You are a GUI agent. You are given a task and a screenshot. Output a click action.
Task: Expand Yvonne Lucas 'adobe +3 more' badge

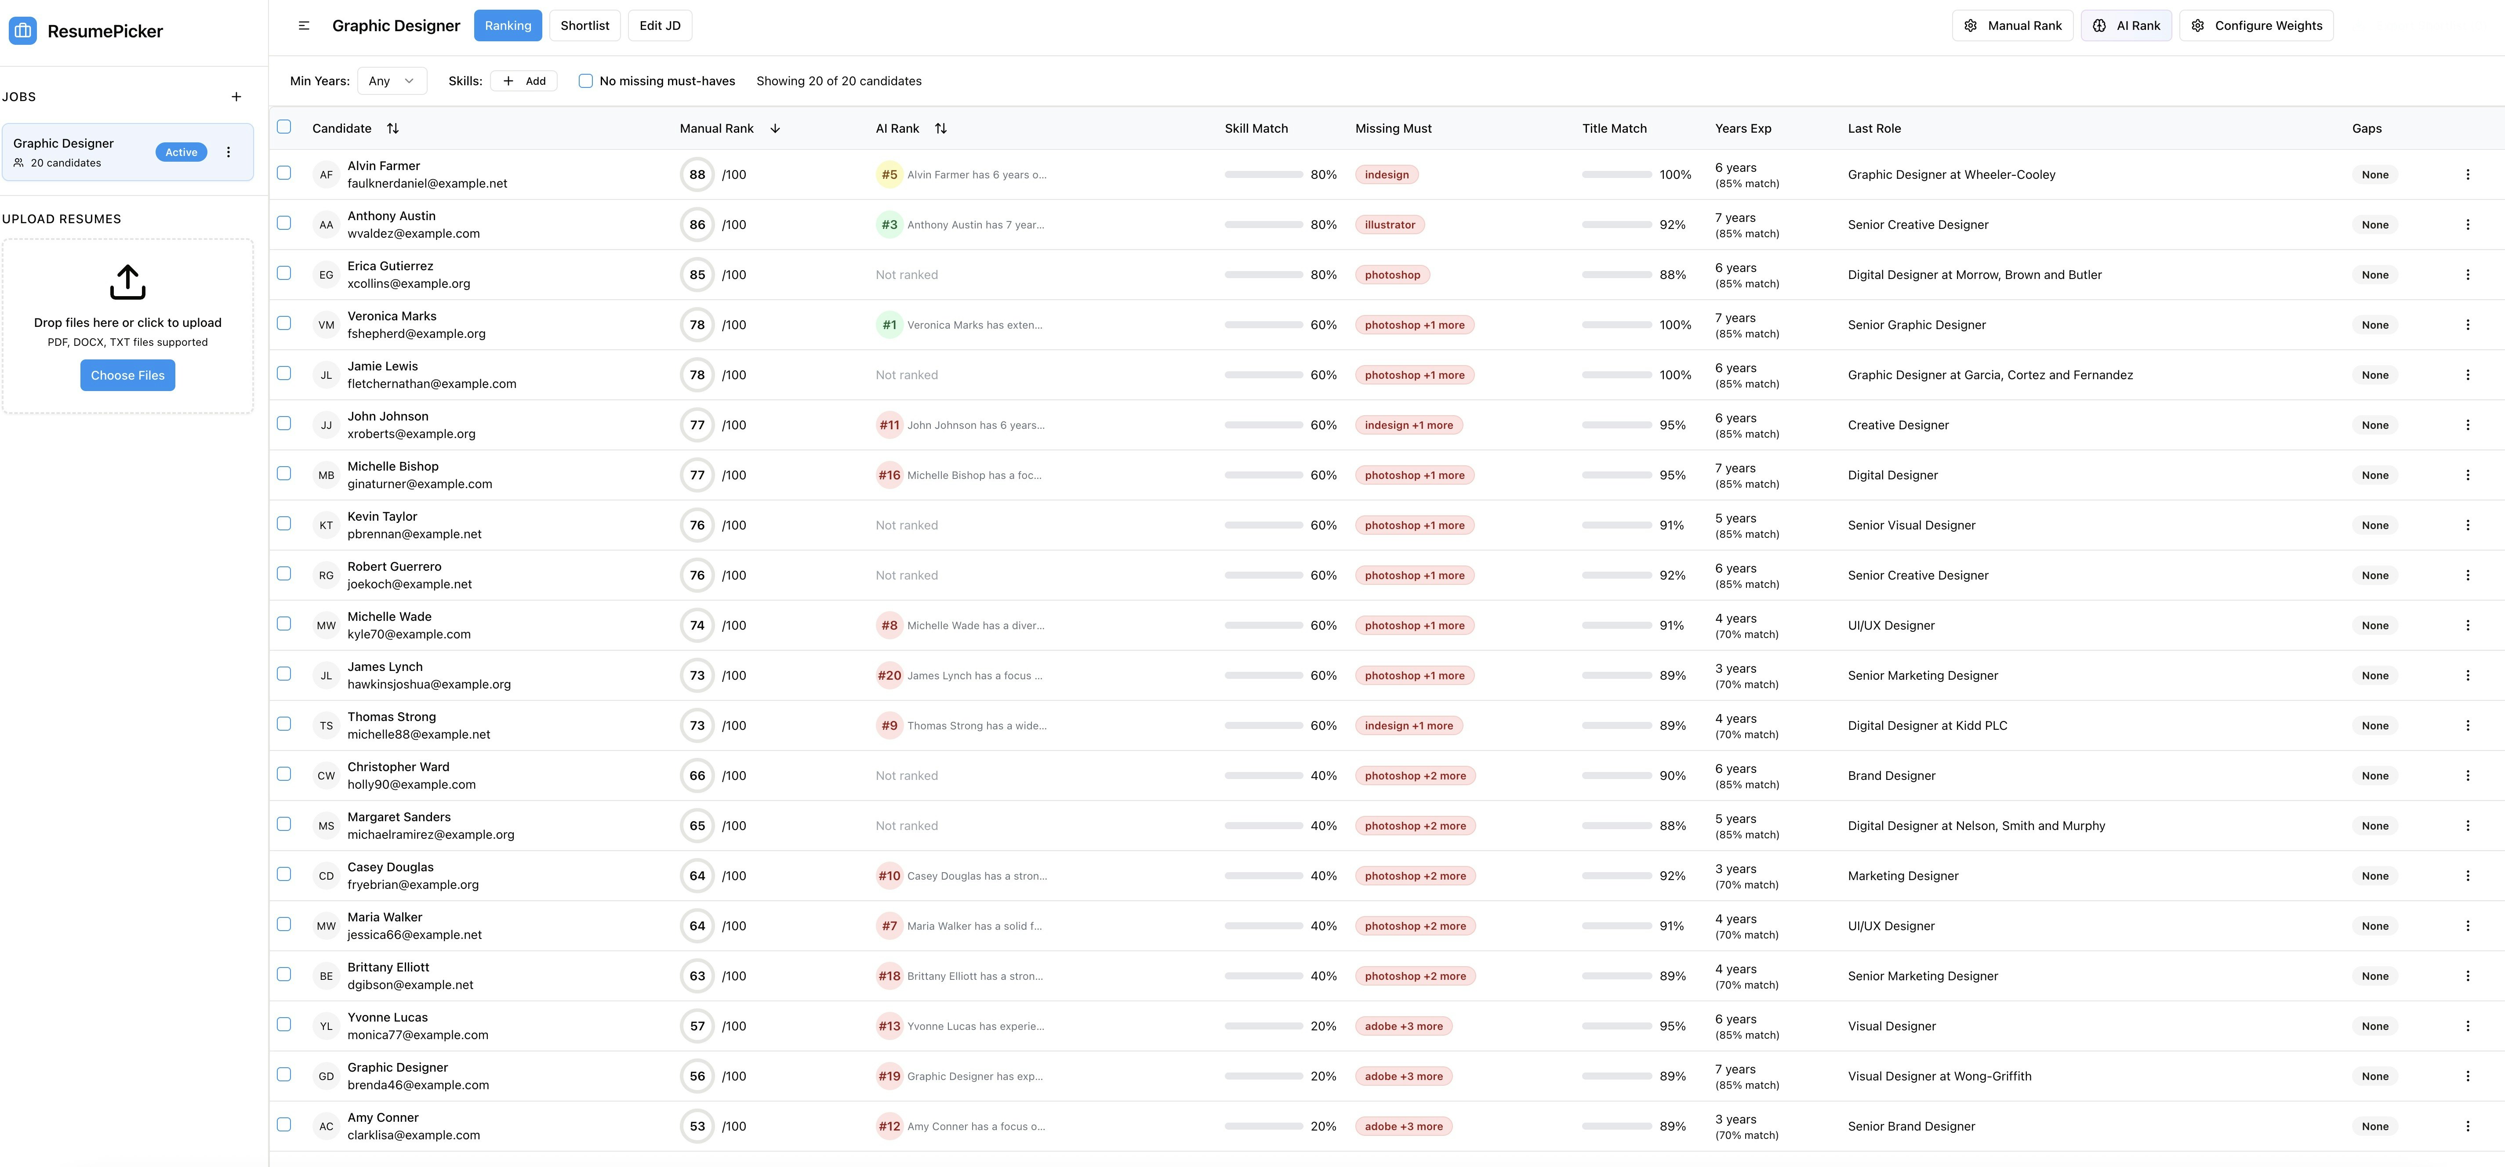click(1403, 1026)
